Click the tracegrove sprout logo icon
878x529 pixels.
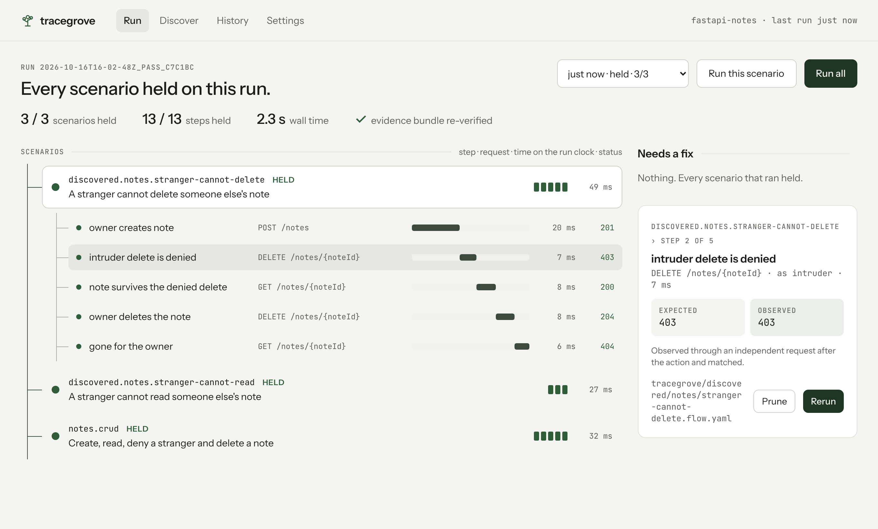click(27, 21)
